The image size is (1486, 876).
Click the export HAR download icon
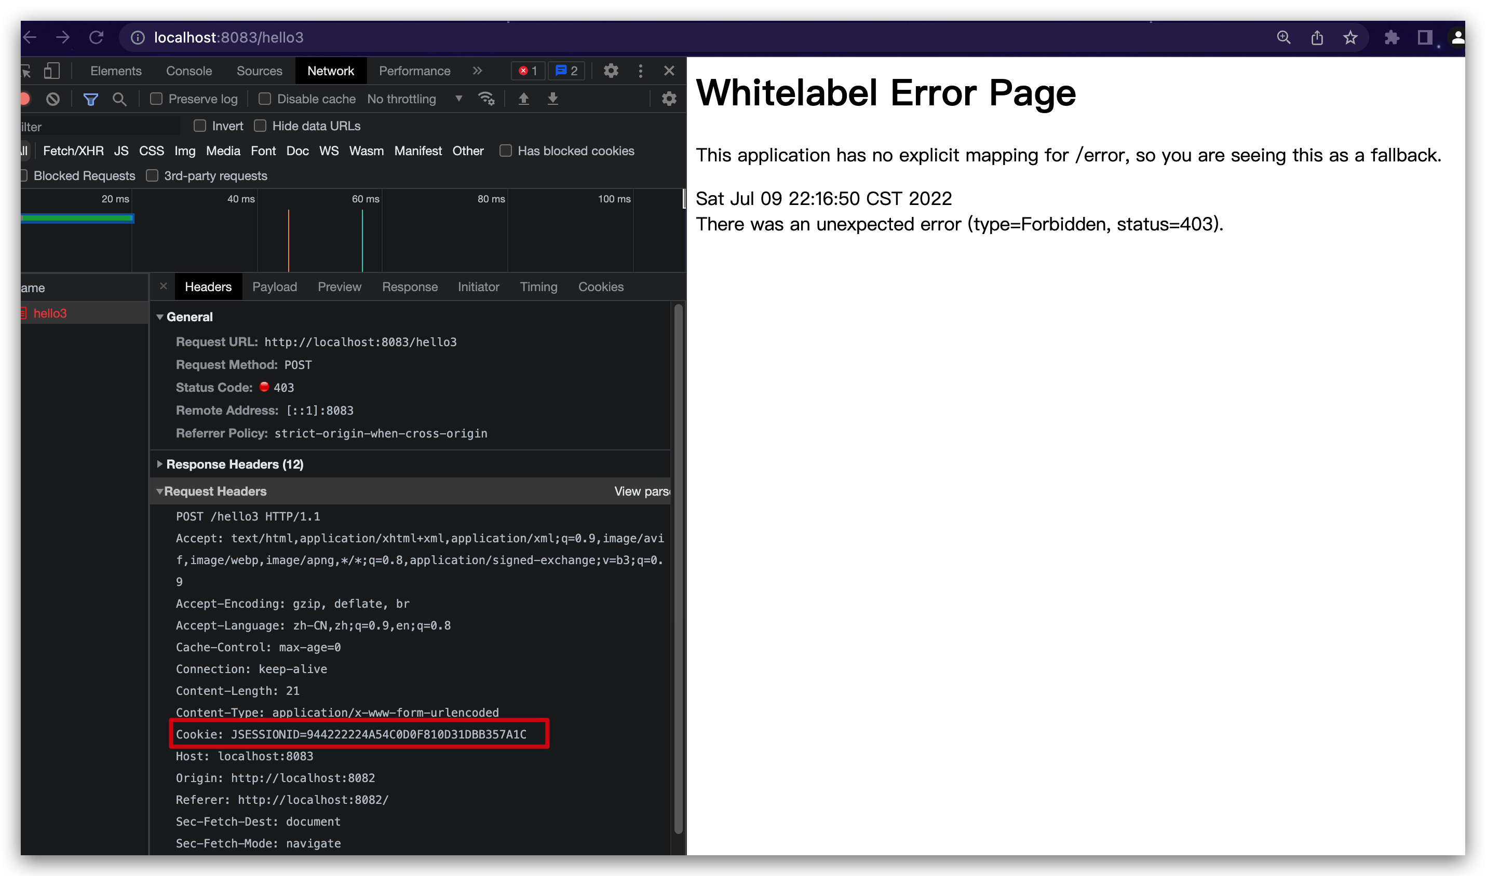pyautogui.click(x=553, y=99)
